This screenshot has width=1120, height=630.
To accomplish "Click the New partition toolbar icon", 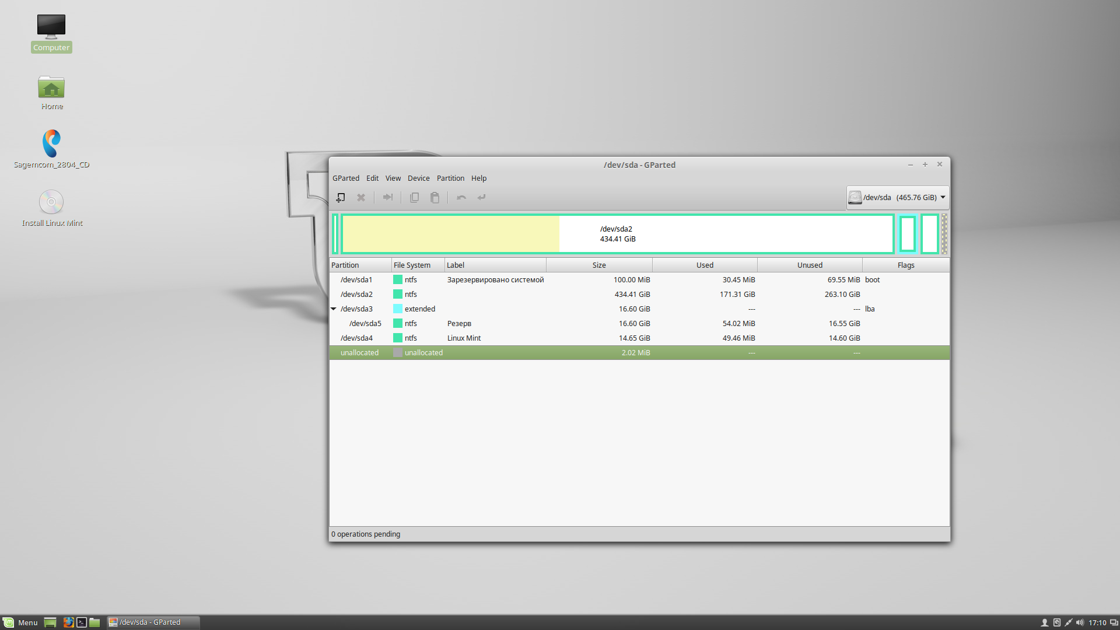I will pyautogui.click(x=341, y=198).
